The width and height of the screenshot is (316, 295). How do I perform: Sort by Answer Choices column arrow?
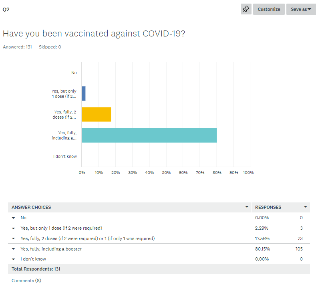pyautogui.click(x=247, y=207)
